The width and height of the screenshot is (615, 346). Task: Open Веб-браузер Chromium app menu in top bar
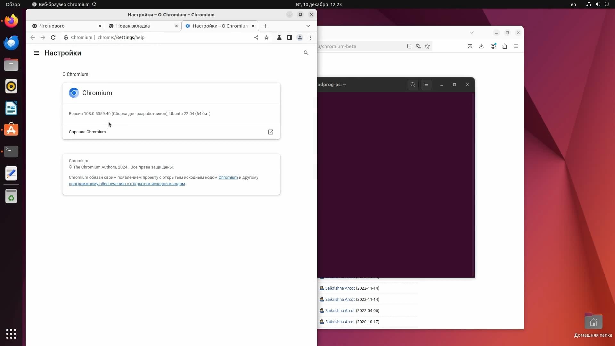pos(64,4)
